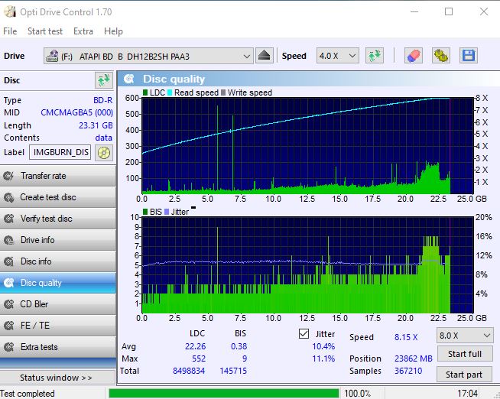Click the Start full button

coord(464,354)
